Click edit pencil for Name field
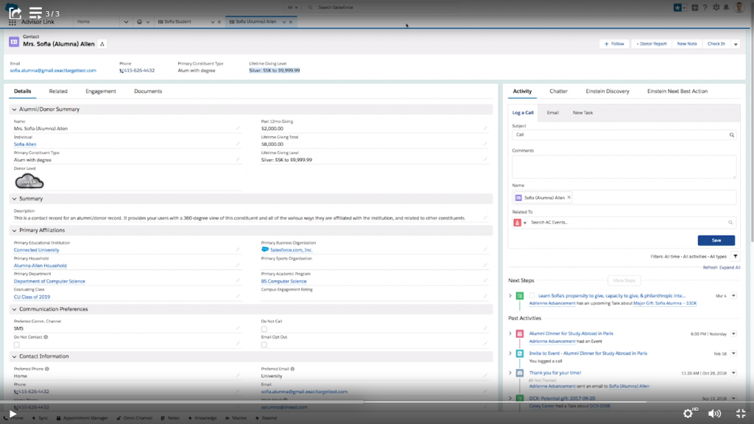This screenshot has height=424, width=754. (x=238, y=128)
